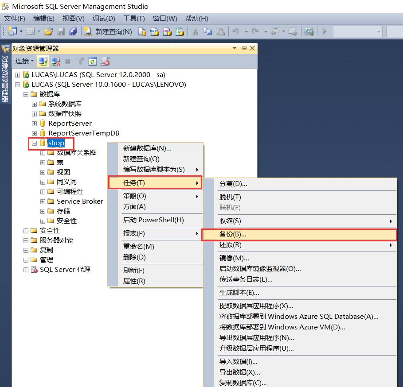The height and width of the screenshot is (387, 403).
Task: Open the 窗口(W) menu
Action: [x=165, y=19]
